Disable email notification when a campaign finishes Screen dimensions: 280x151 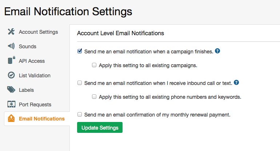click(80, 51)
